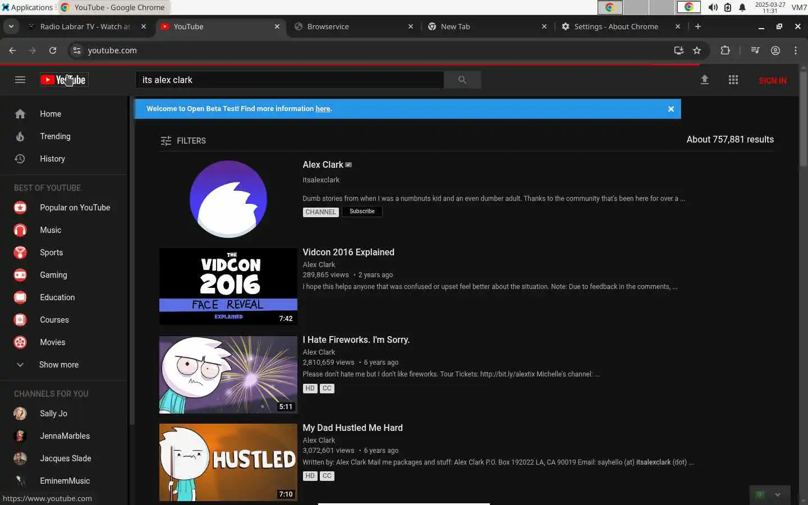Open the hamburger guide menu icon
808x505 pixels.
pyautogui.click(x=20, y=80)
